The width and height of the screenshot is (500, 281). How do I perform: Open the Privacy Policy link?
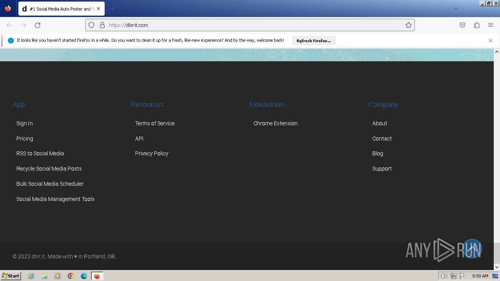152,153
